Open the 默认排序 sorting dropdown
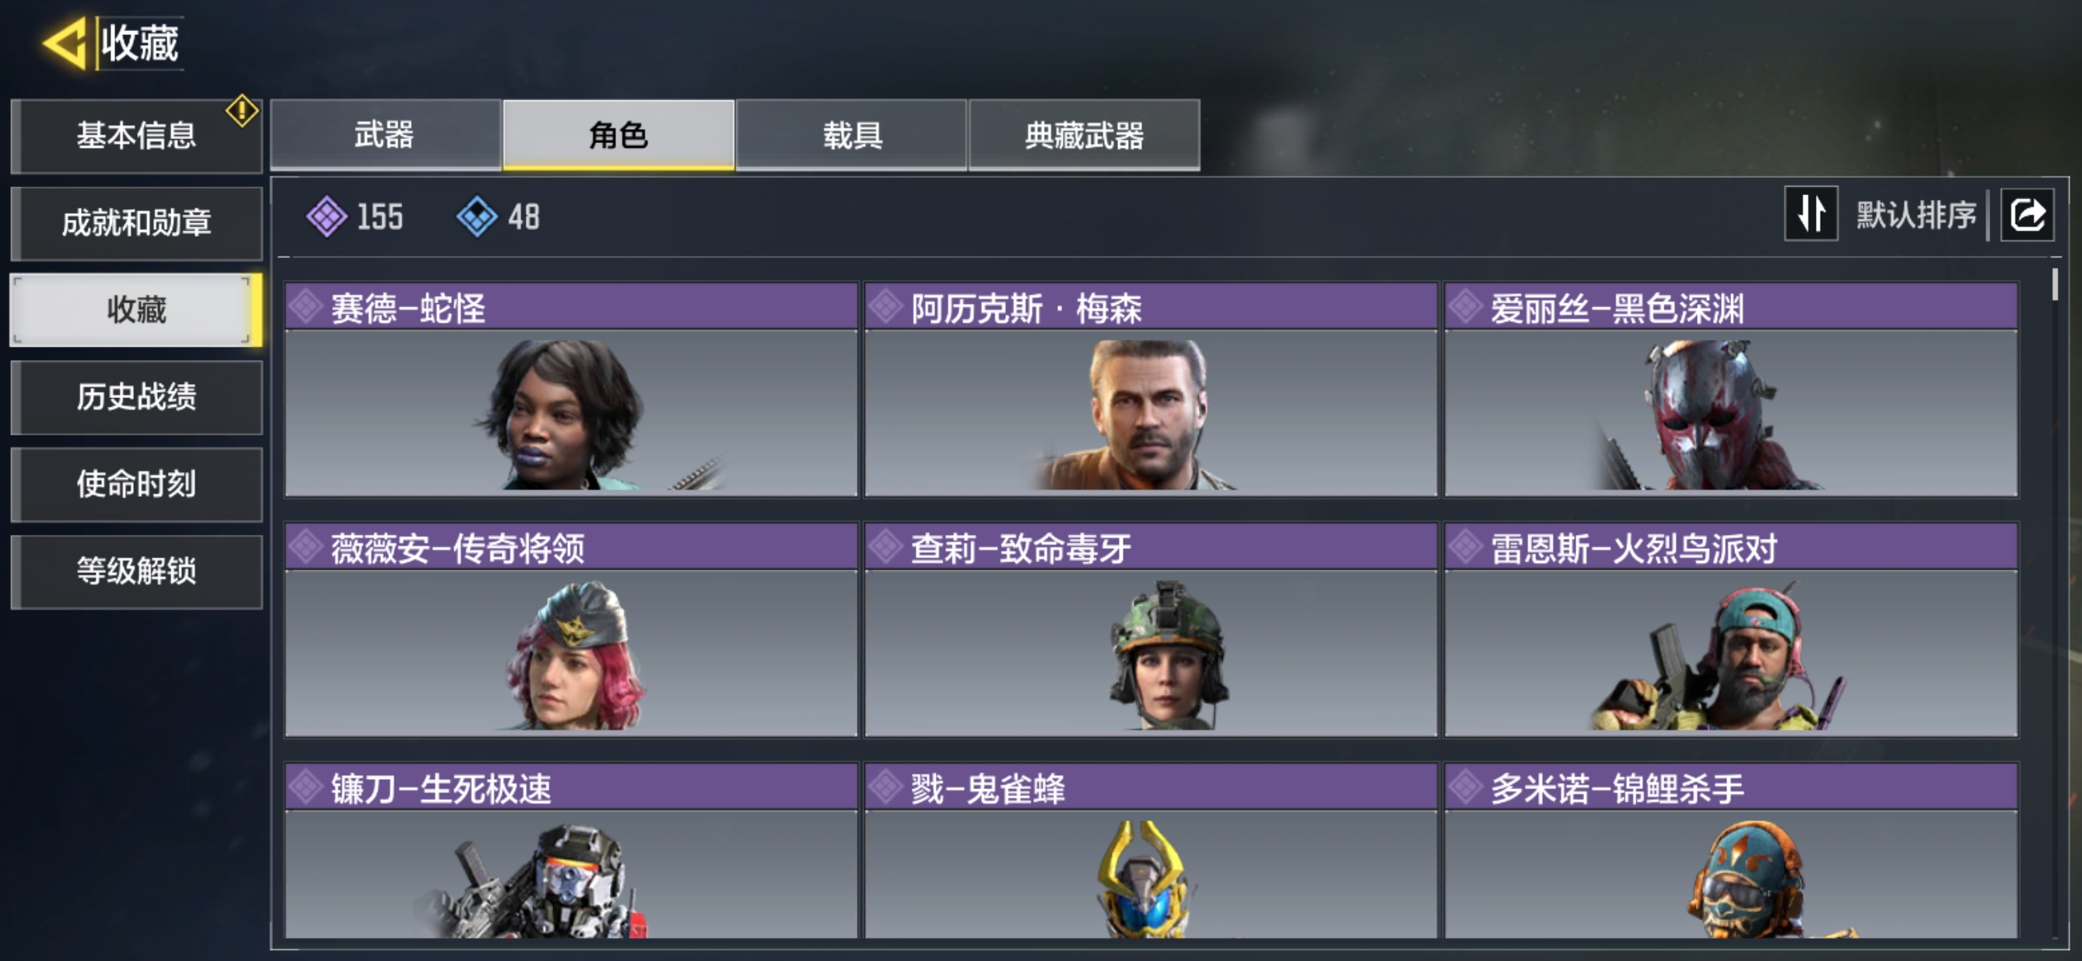The width and height of the screenshot is (2082, 961). pos(1916,215)
